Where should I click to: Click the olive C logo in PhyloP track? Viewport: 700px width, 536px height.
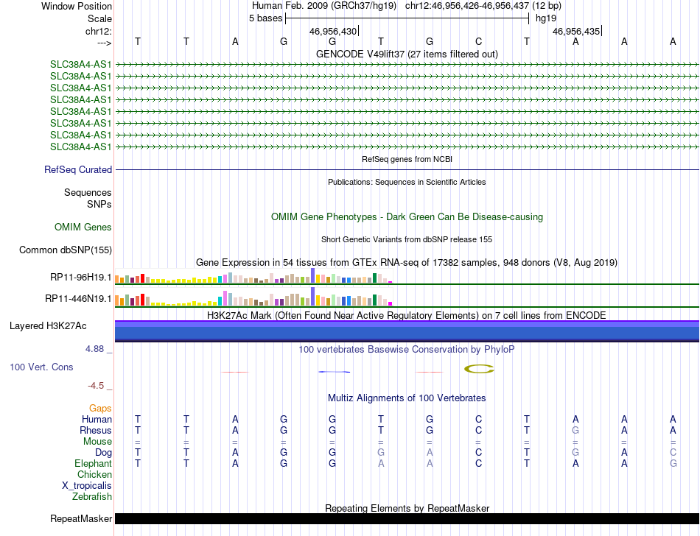[479, 369]
